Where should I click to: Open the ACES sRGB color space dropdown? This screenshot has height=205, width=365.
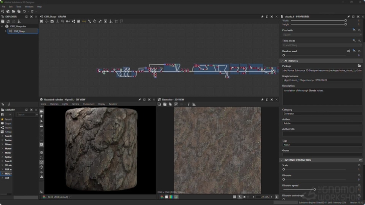click(59, 197)
